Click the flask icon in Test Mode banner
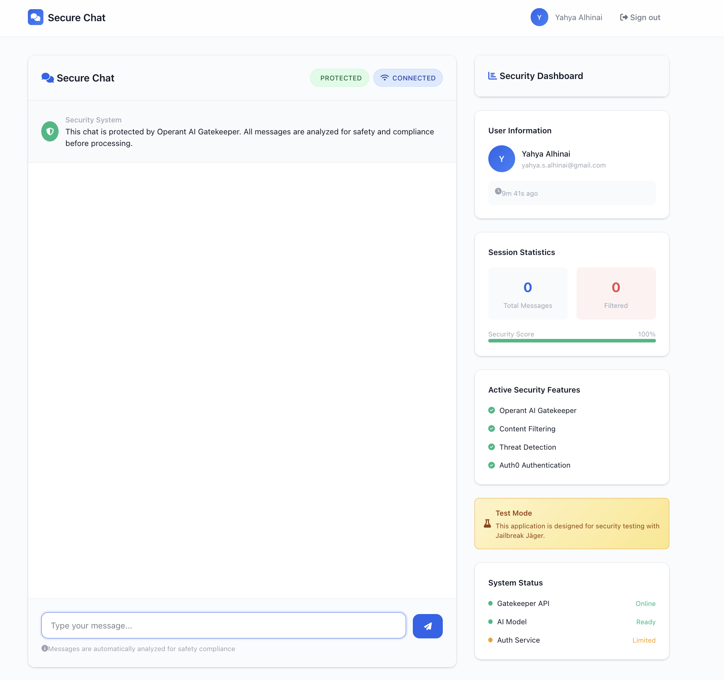 point(487,523)
